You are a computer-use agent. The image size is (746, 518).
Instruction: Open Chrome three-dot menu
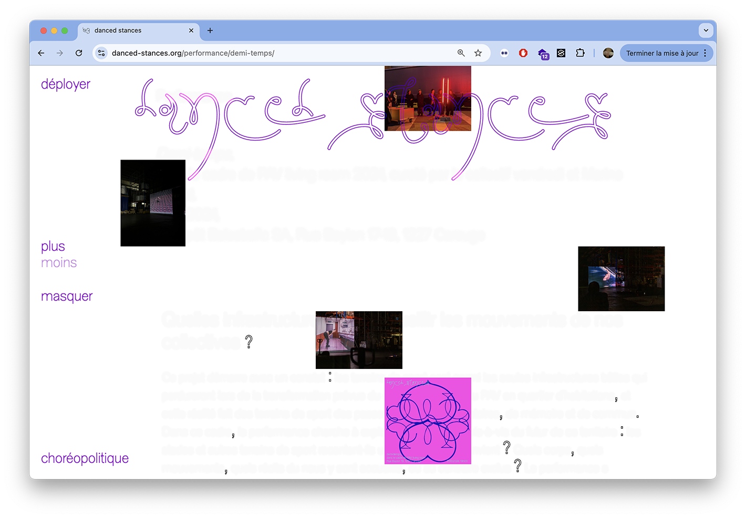pos(705,53)
